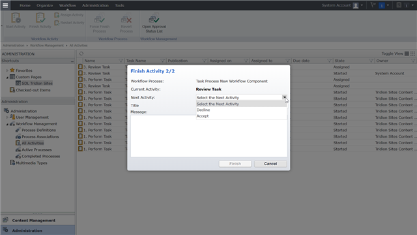Click the All Activities breadcrumb
The image size is (417, 235).
click(x=78, y=46)
